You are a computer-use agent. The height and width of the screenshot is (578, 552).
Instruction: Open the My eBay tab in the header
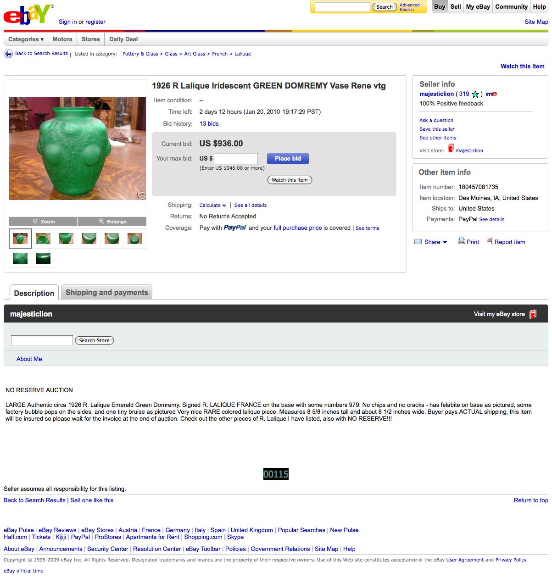pyautogui.click(x=478, y=7)
